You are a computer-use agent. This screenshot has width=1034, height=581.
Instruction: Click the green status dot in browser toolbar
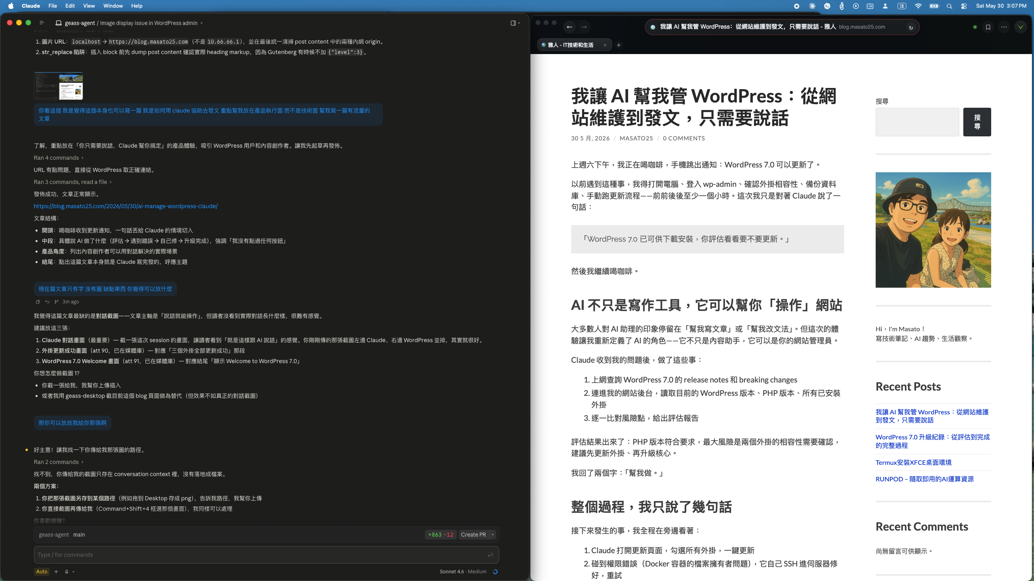coord(975,27)
